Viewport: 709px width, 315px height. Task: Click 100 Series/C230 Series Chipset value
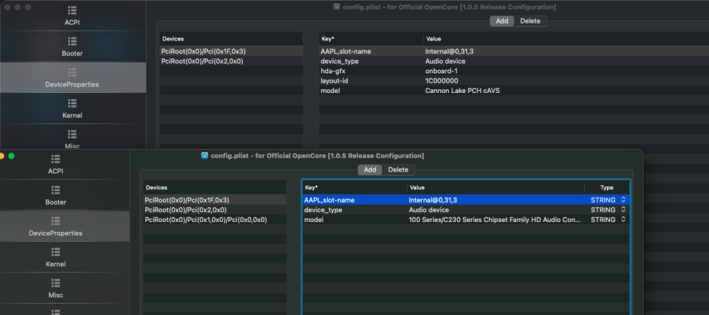tap(495, 219)
